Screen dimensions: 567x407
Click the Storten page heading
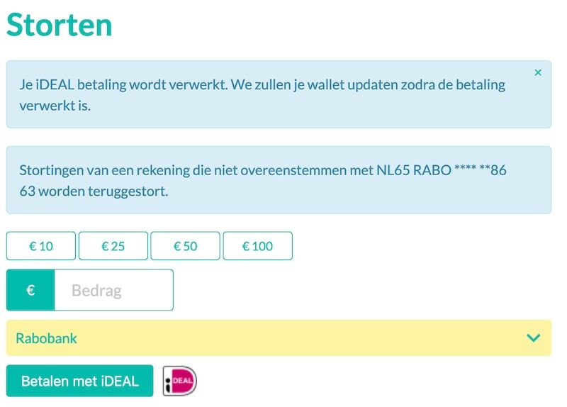click(x=60, y=25)
